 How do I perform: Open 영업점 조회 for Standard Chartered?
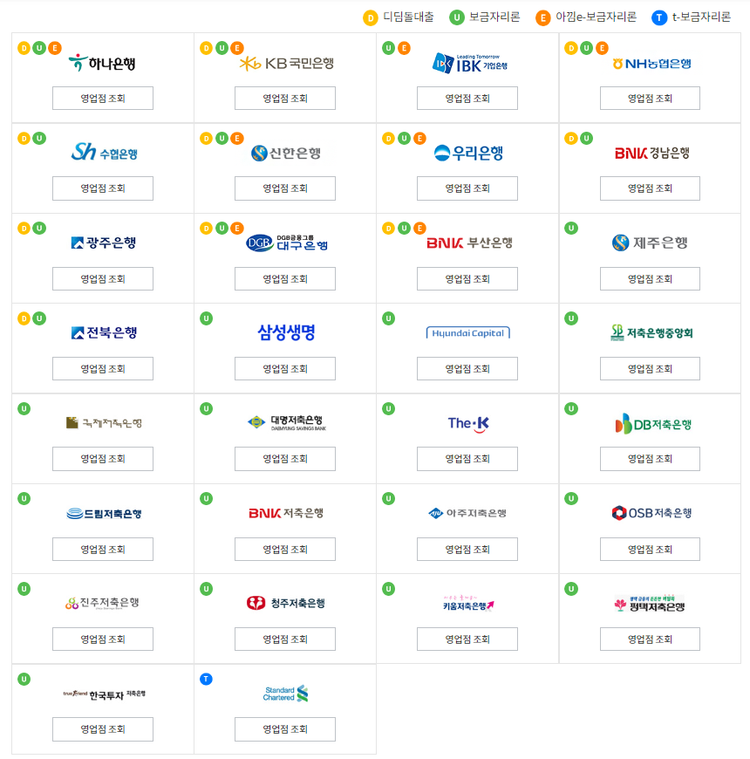pos(285,729)
